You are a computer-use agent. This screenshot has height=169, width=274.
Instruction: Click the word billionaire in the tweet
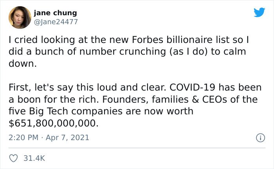point(189,40)
